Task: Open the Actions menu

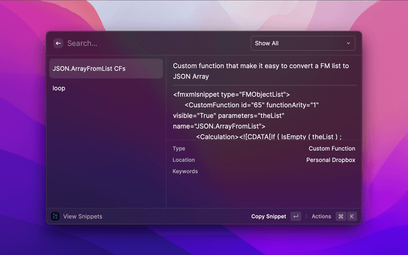Action: tap(321, 216)
